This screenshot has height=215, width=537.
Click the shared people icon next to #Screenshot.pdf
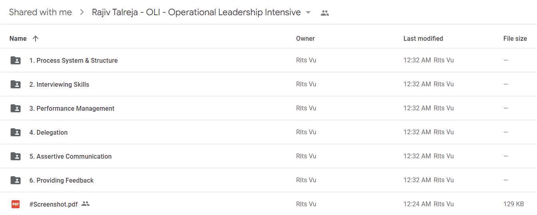click(x=86, y=204)
